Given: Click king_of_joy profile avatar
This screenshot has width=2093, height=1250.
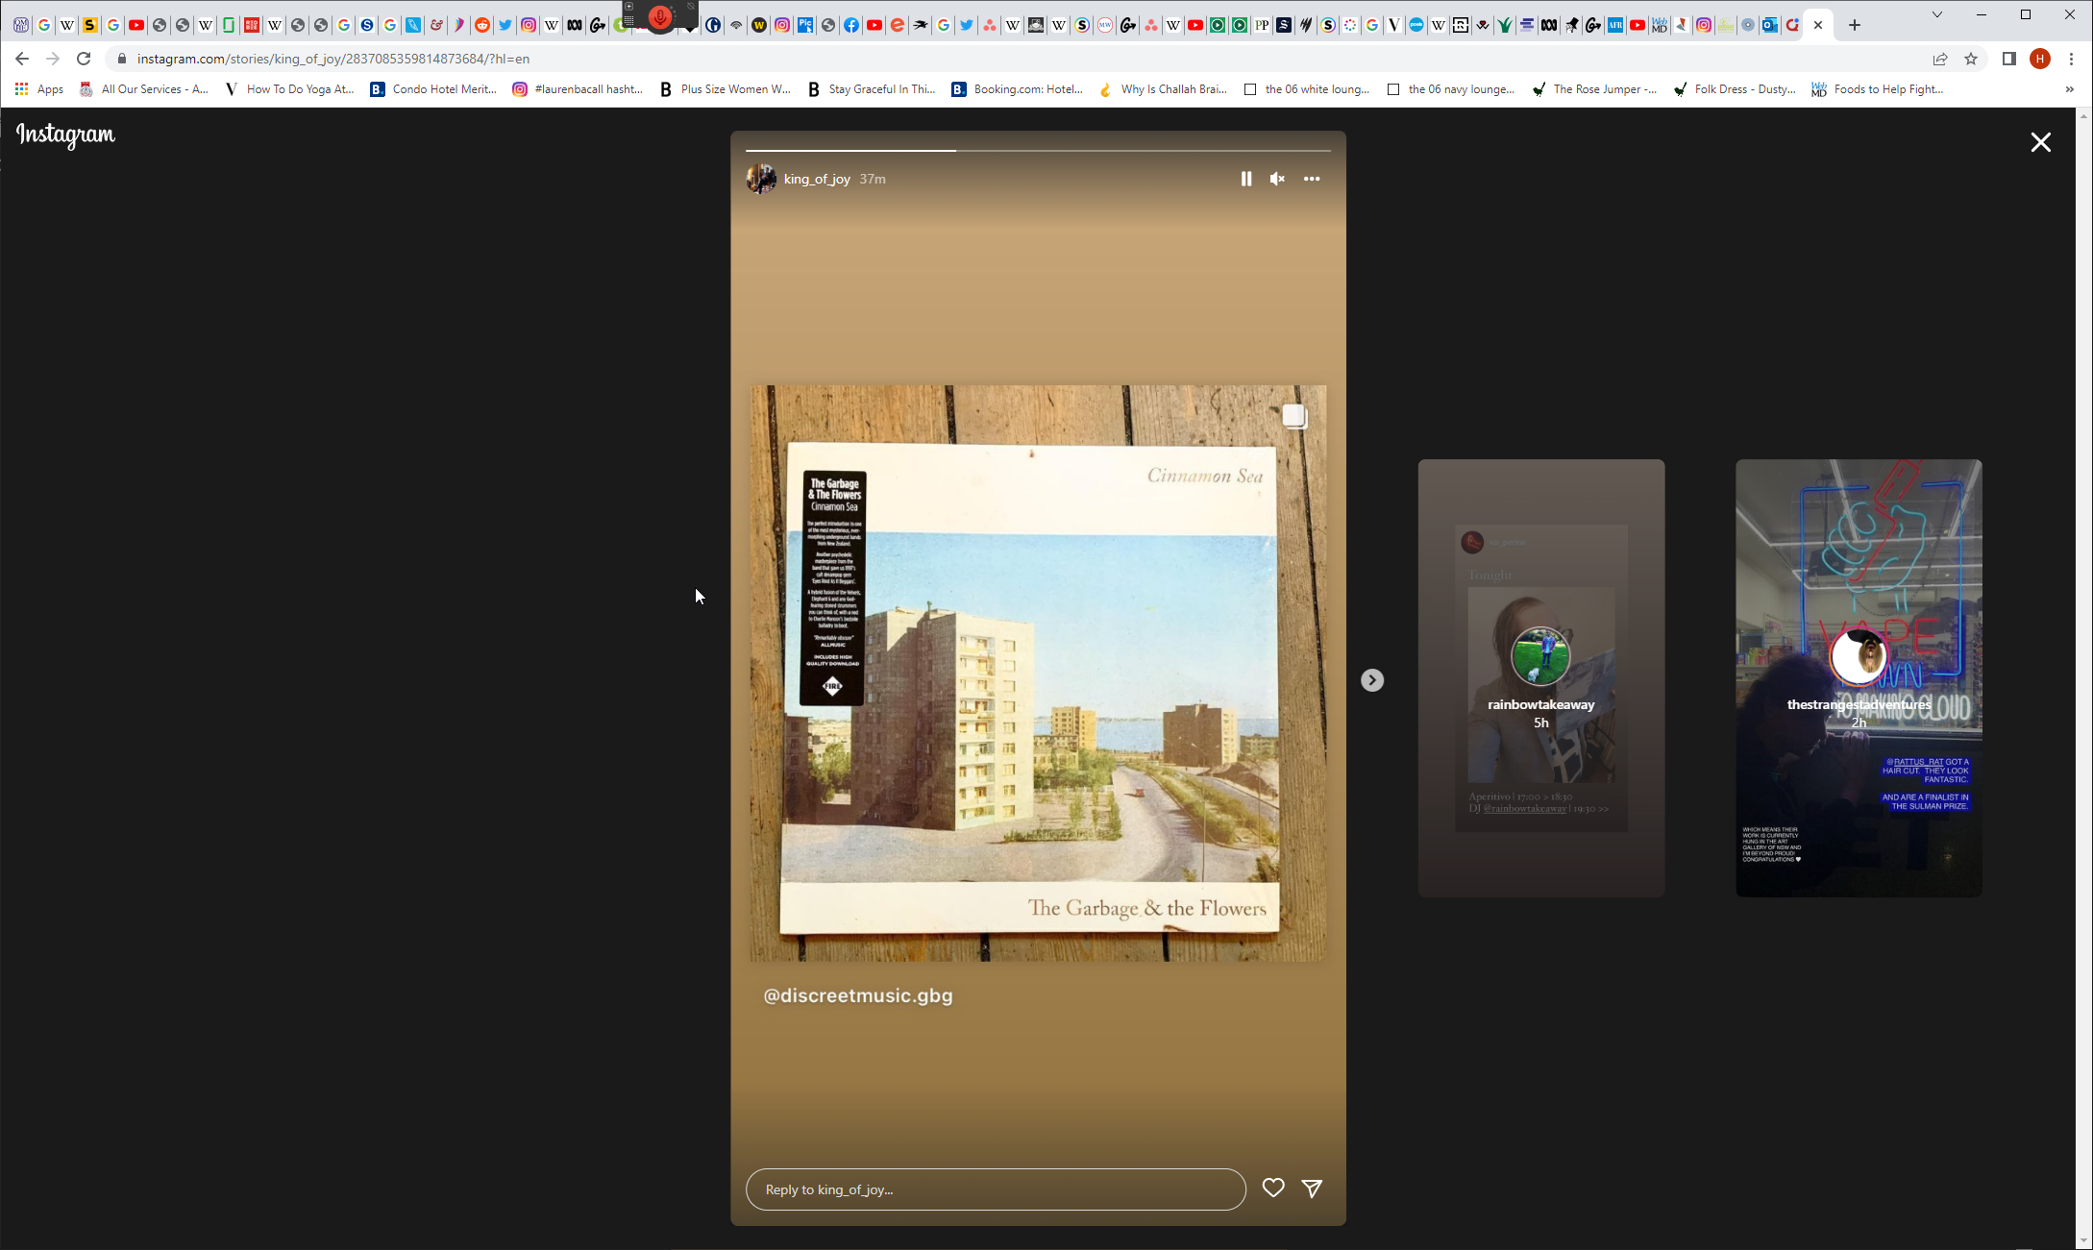Looking at the screenshot, I should 761,179.
